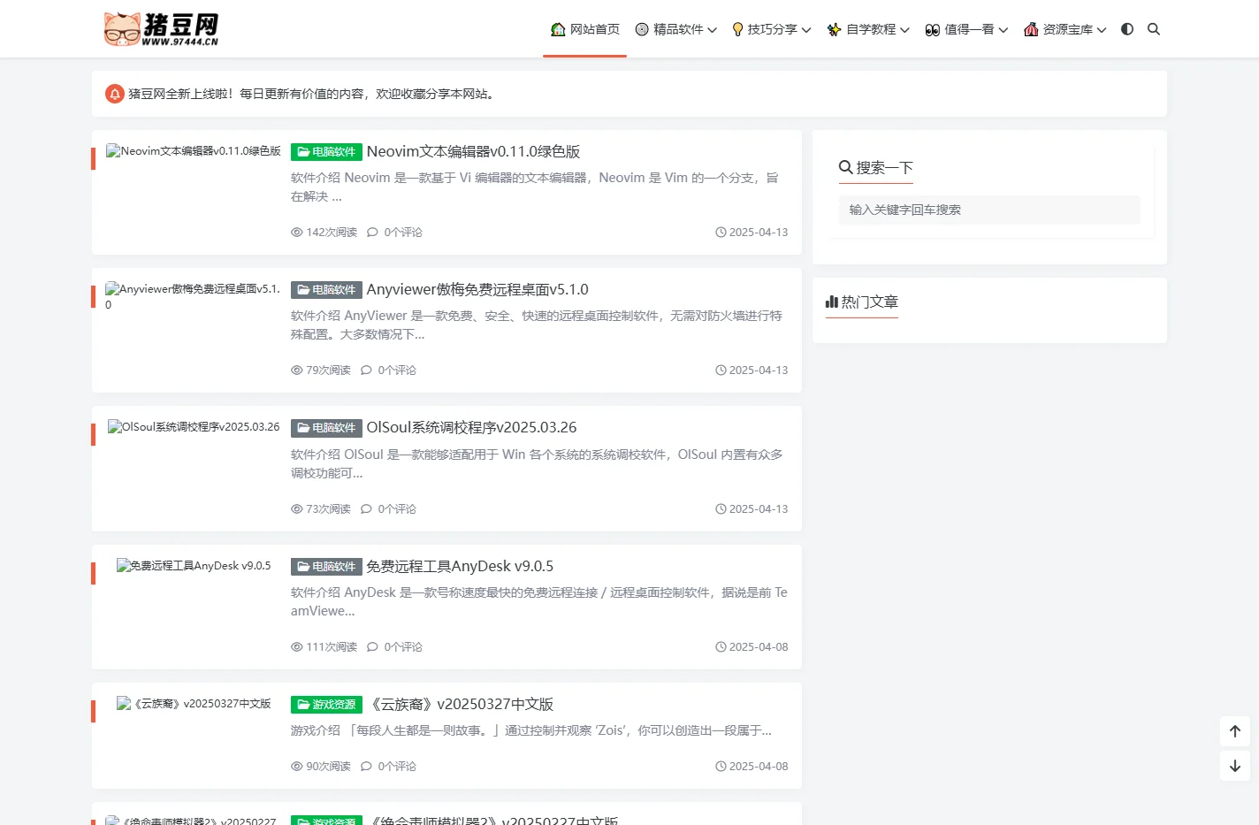Click the 猪豆网全新上线啦 announcement text
The image size is (1259, 825).
[x=313, y=94]
